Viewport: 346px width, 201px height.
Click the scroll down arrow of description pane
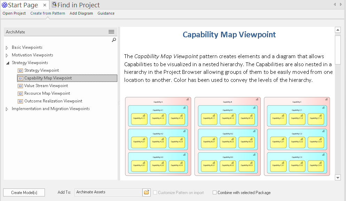tap(337, 178)
